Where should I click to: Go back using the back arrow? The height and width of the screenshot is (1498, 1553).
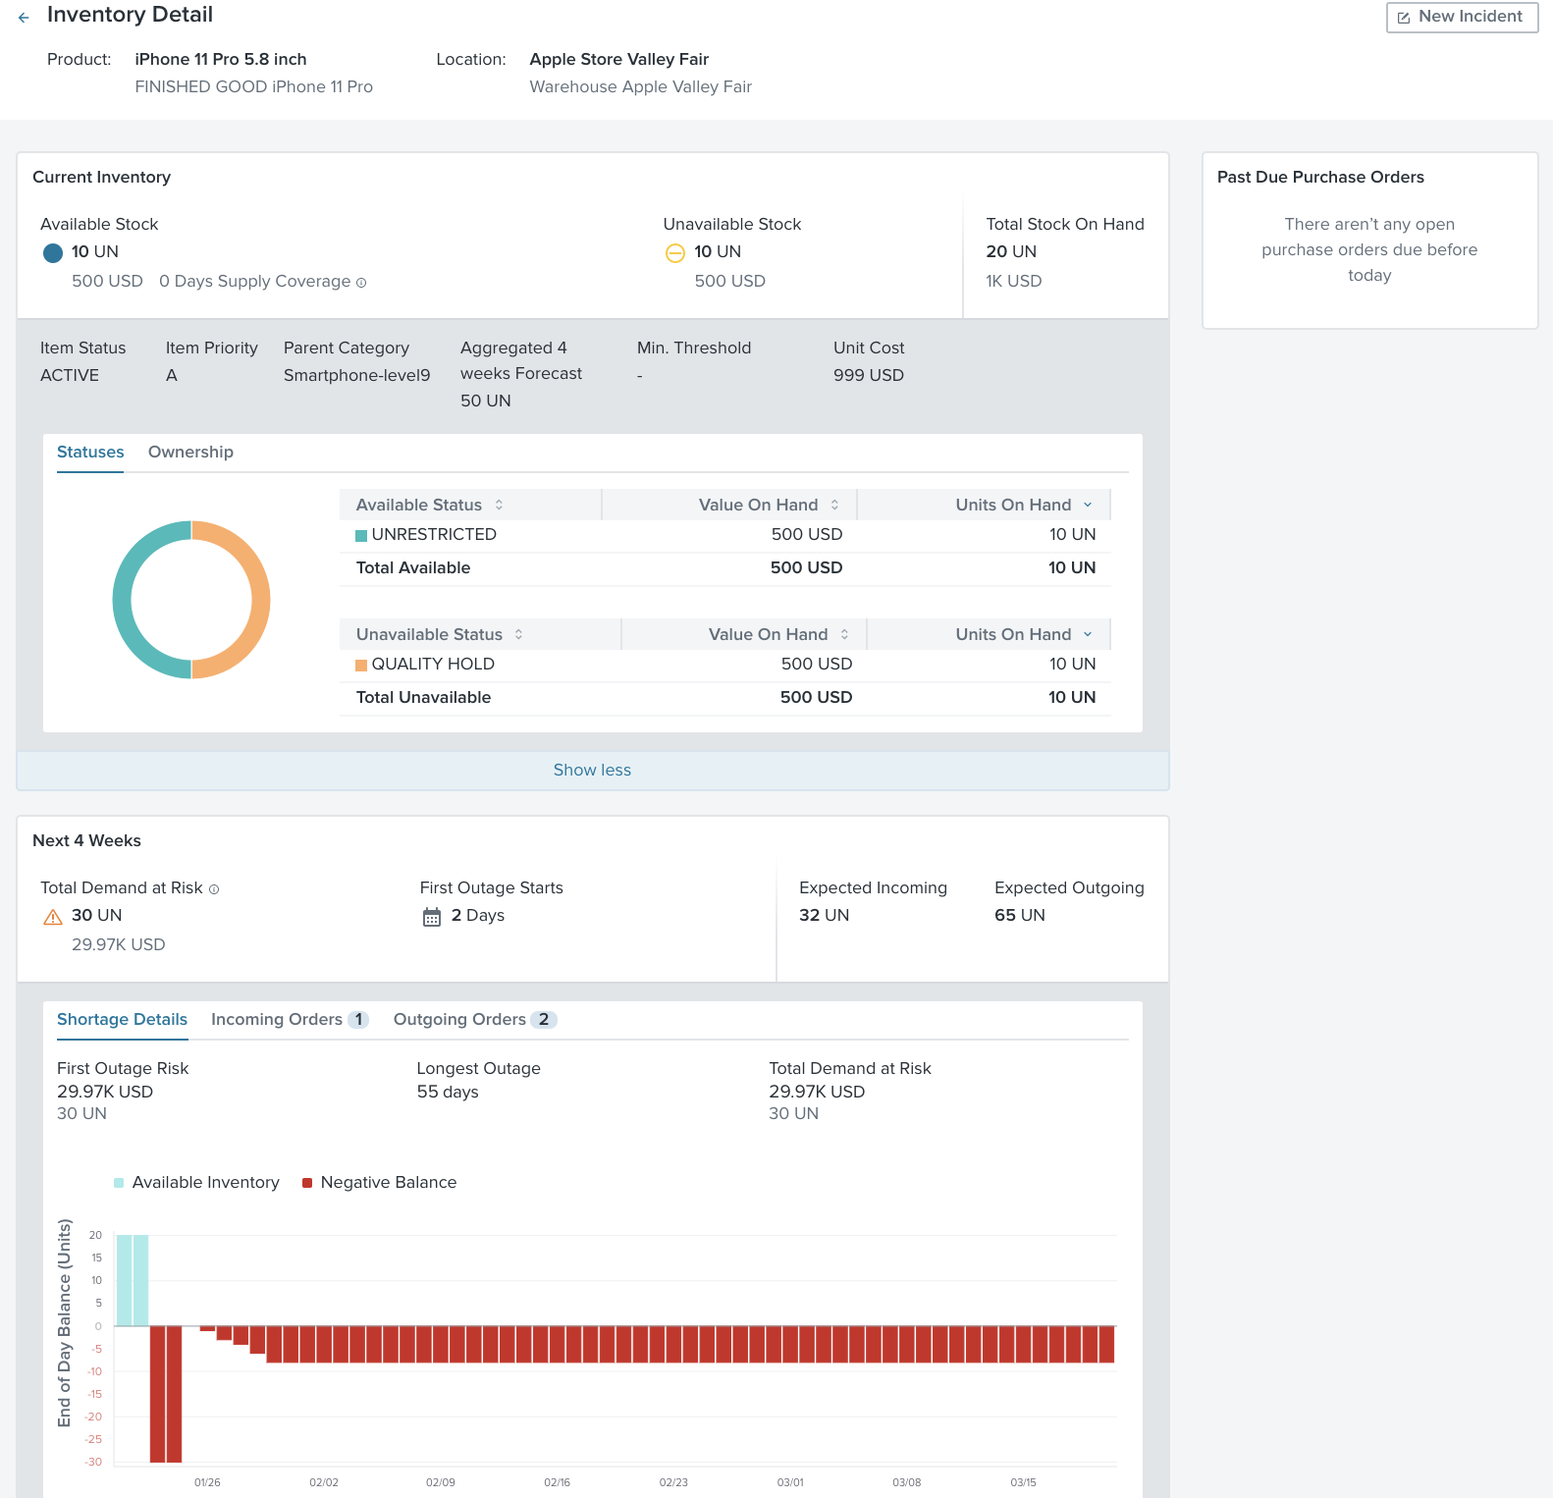[24, 18]
